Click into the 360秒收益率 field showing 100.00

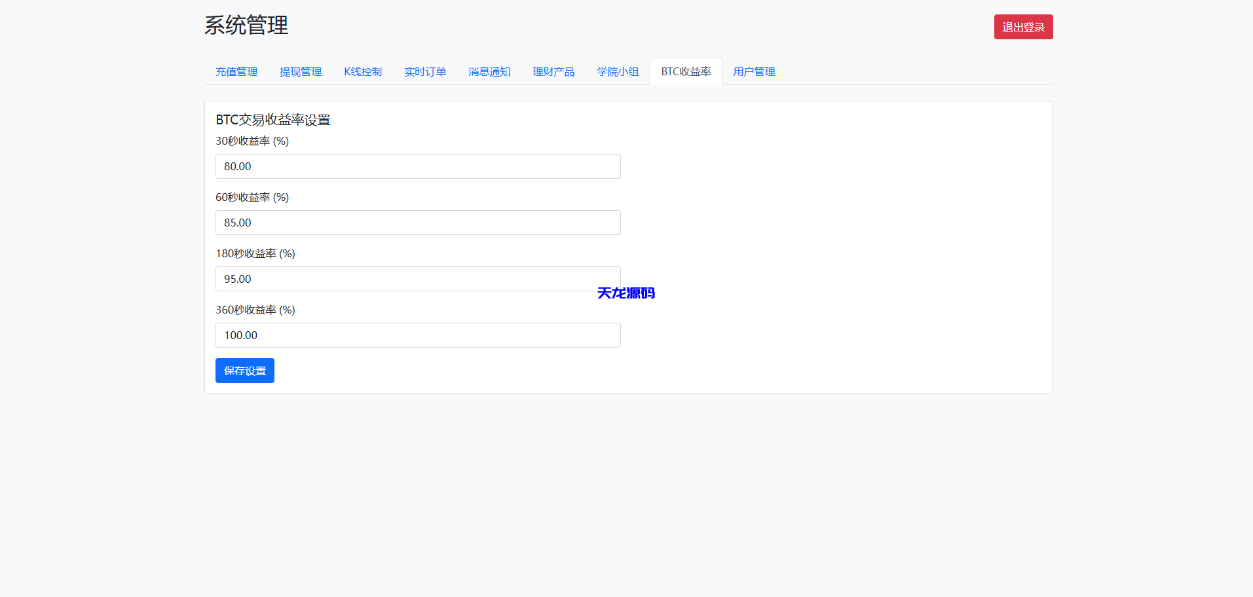pyautogui.click(x=418, y=335)
